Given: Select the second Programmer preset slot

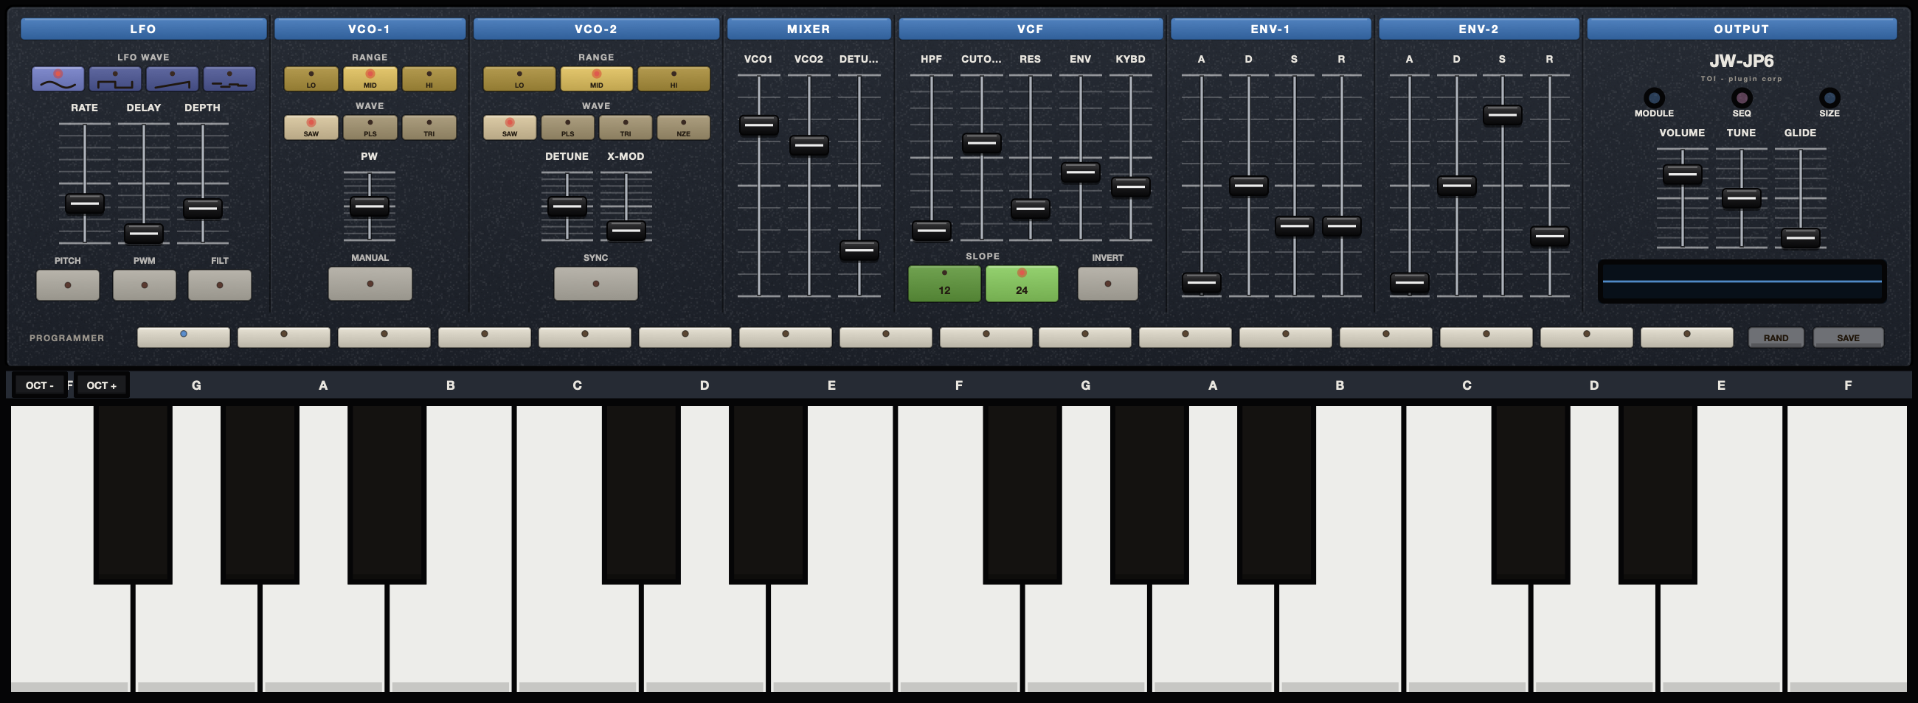Looking at the screenshot, I should tap(284, 337).
